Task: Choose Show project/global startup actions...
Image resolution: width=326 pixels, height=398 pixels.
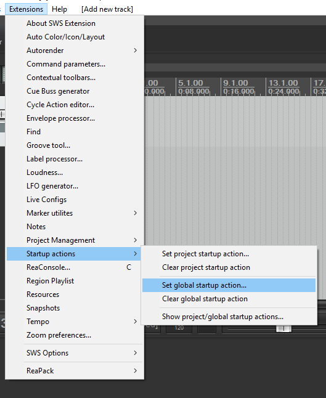Action: (x=229, y=317)
